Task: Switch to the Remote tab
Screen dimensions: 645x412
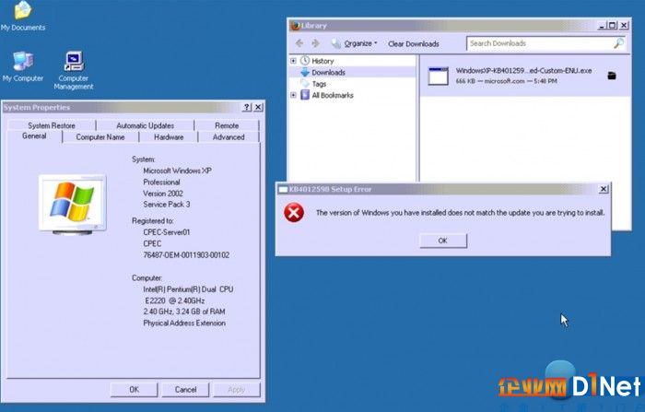Action: point(227,125)
